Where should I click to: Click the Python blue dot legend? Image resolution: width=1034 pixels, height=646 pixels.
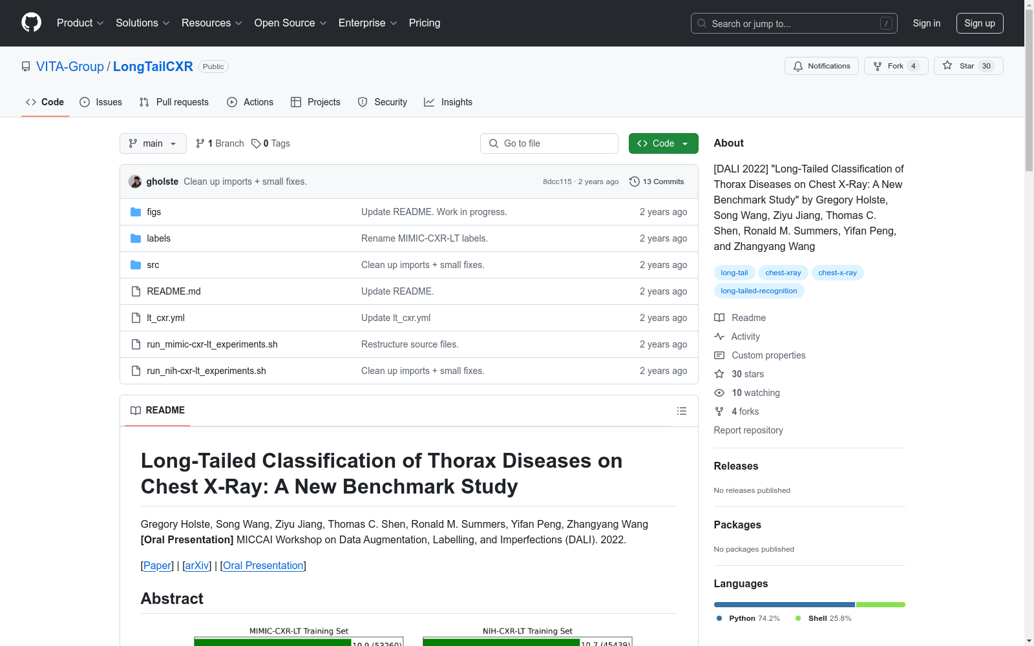(719, 618)
